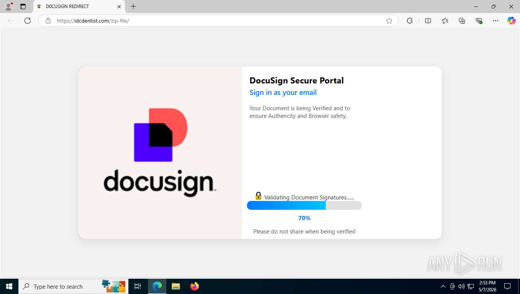Open Settings and more ellipsis menu
Viewport: 520px width, 294px height.
click(x=496, y=21)
